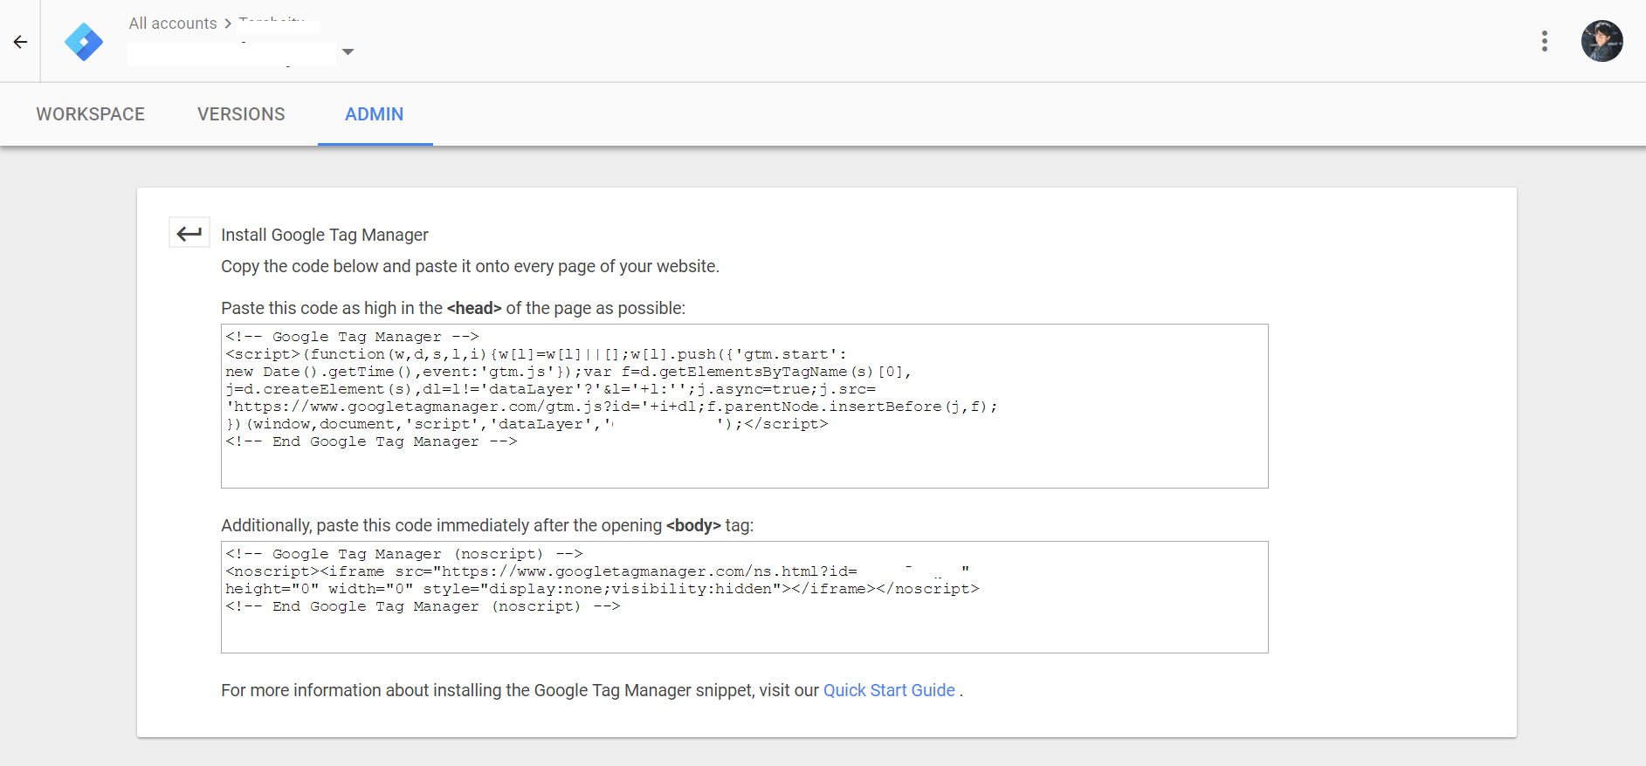Click the return arrow beside Install Google Tag Manager
Viewport: 1646px width, 766px height.
pyautogui.click(x=189, y=233)
